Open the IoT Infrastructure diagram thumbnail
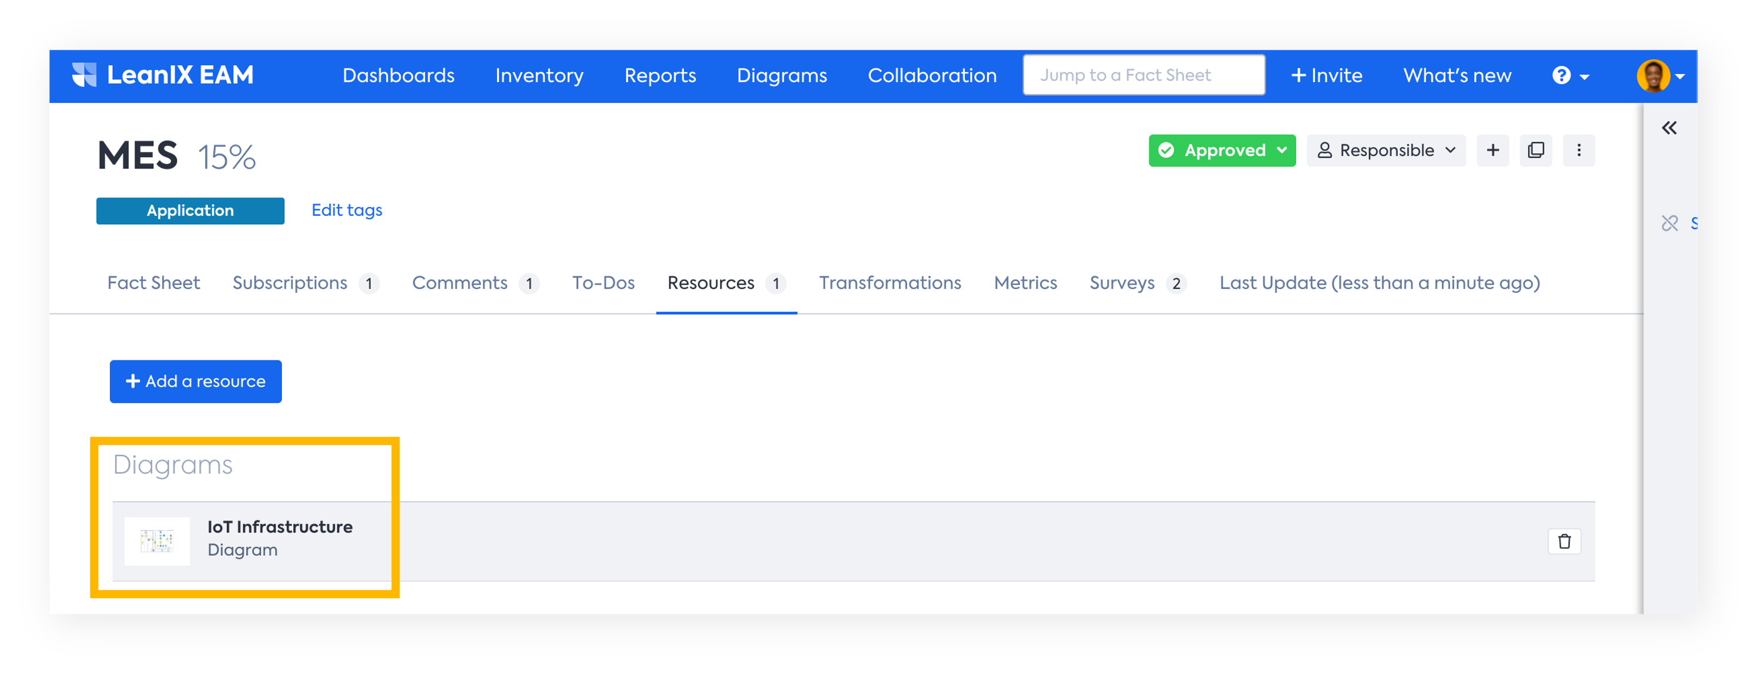The width and height of the screenshot is (1758, 675). tap(157, 541)
